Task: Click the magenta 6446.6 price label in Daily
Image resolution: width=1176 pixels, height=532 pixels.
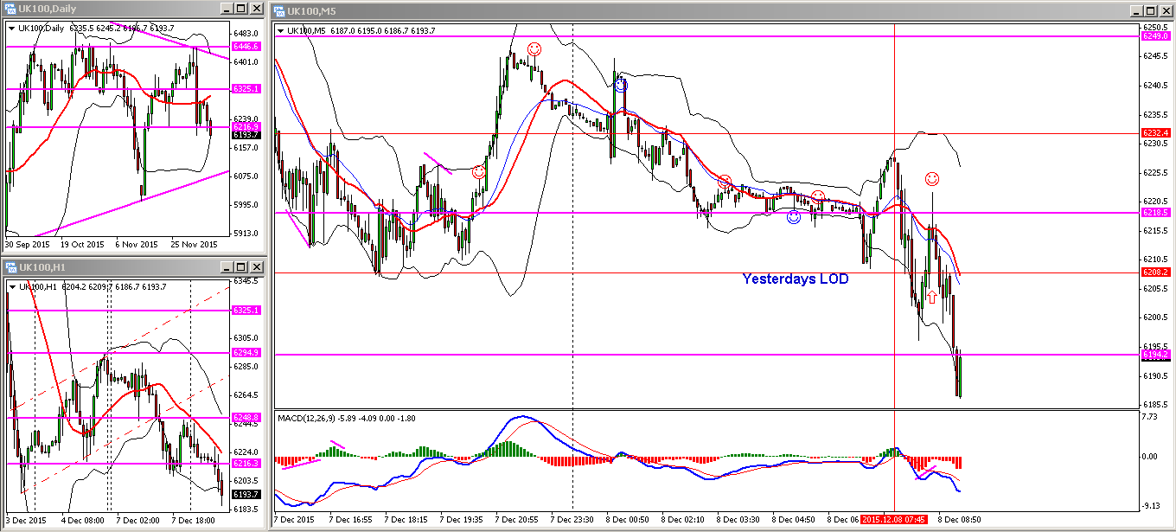Action: tap(245, 46)
